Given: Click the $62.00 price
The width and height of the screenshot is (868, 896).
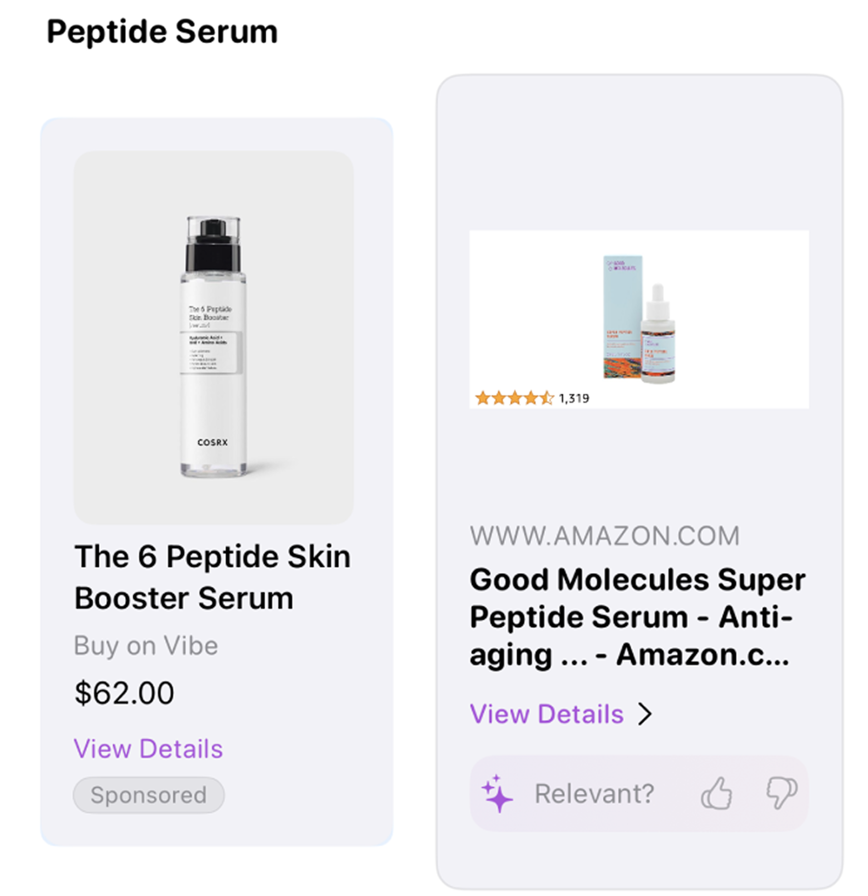Looking at the screenshot, I should [124, 693].
